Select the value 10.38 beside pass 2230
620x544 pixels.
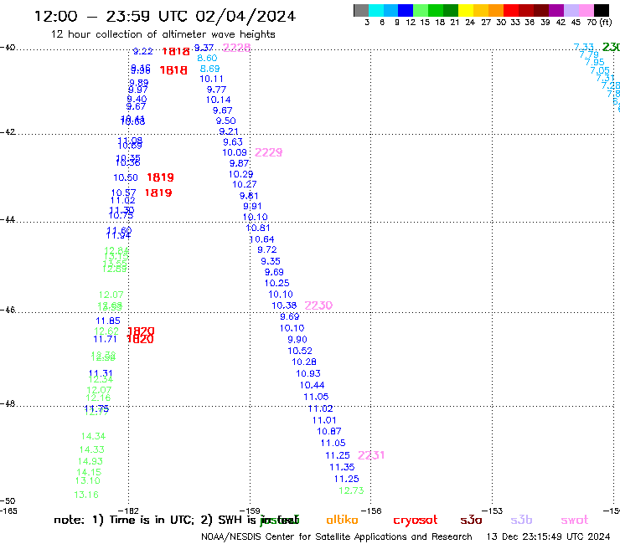click(284, 305)
